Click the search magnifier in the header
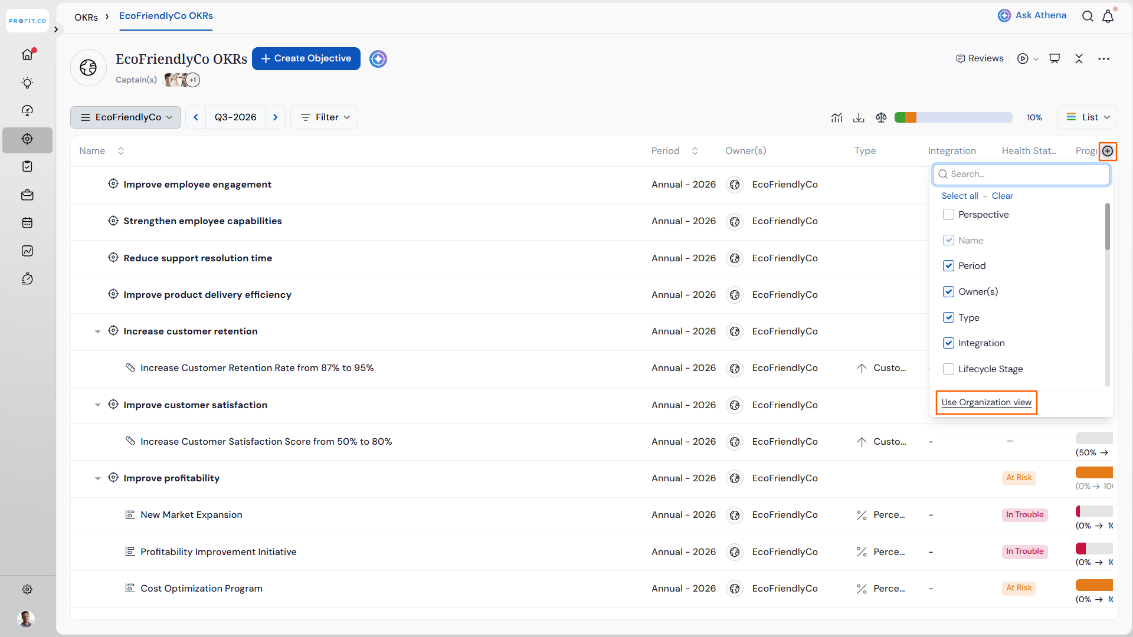1133x637 pixels. (x=1088, y=16)
